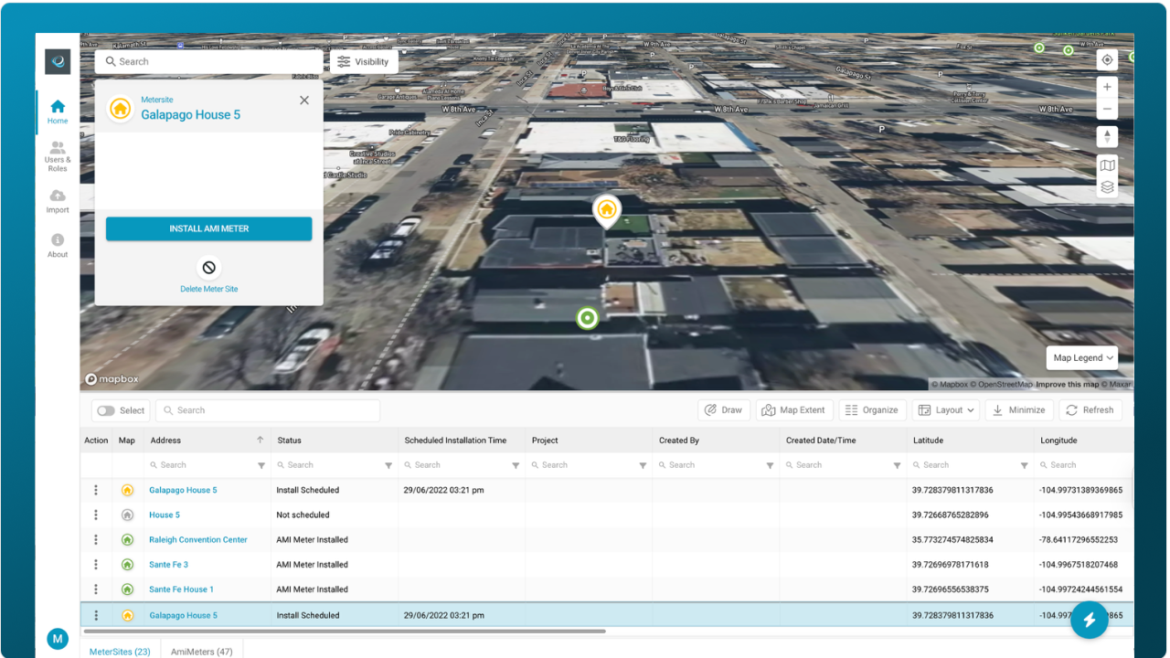Expand the Map Legend dropdown
The height and width of the screenshot is (658, 1170).
(x=1083, y=358)
